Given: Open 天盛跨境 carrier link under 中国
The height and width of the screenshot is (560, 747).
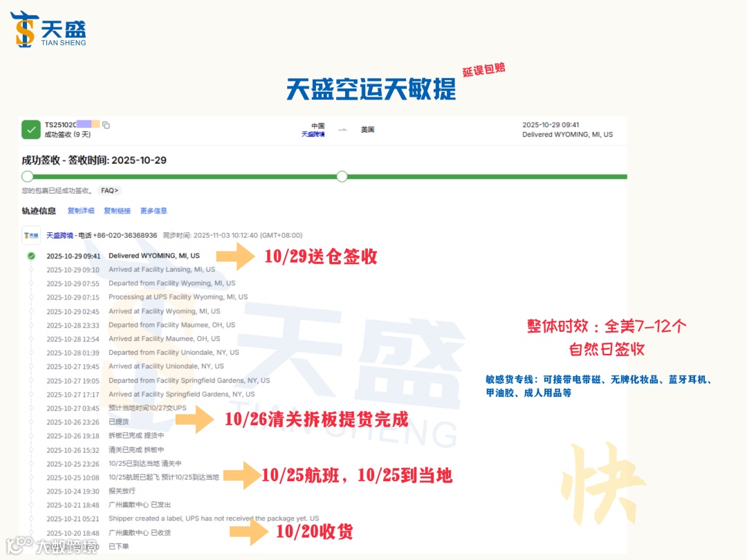Looking at the screenshot, I should 313,134.
